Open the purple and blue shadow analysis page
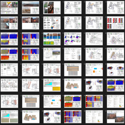The width and height of the screenshot is (125, 125). pos(73,39)
